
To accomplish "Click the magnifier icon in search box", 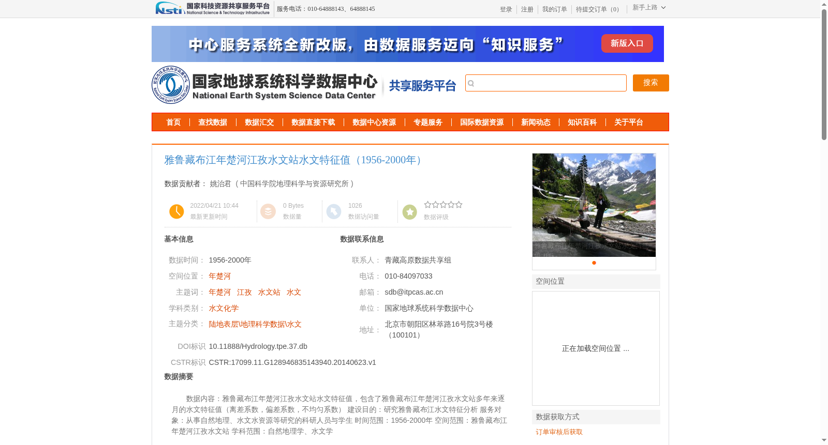I will [x=471, y=83].
